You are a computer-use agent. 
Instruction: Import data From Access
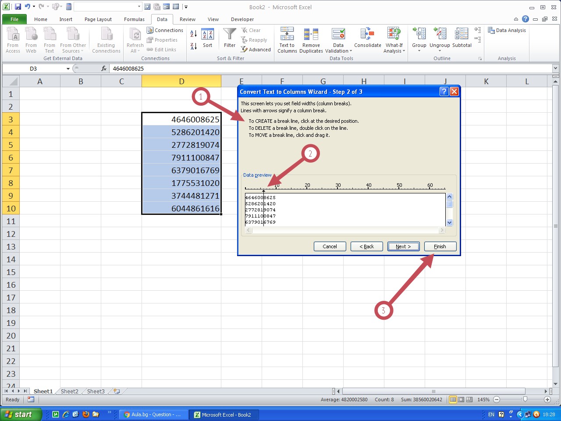point(13,40)
